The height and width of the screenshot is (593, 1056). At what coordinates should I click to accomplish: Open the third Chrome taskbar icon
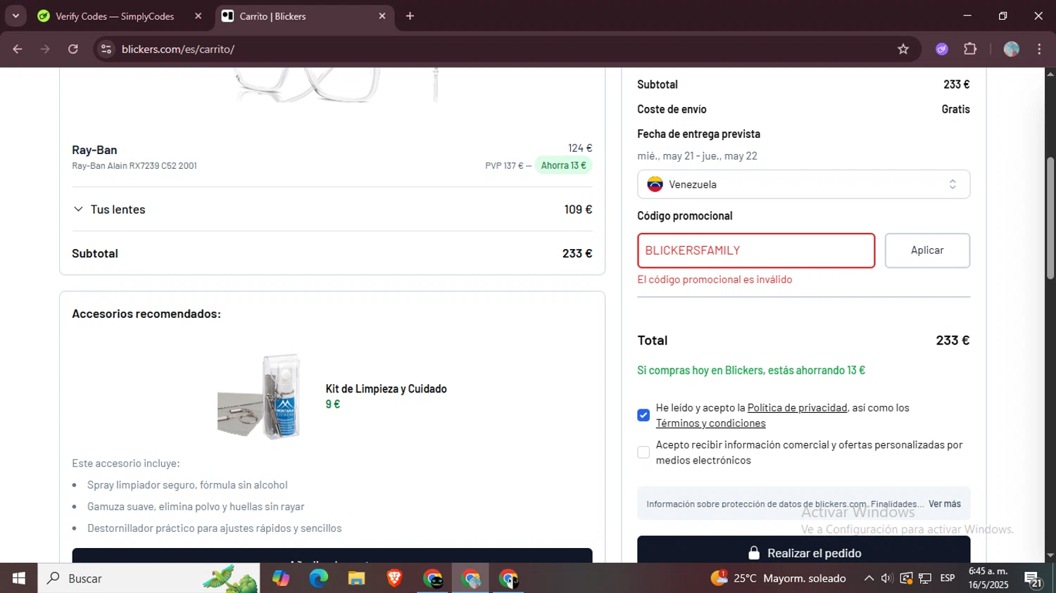(x=508, y=578)
